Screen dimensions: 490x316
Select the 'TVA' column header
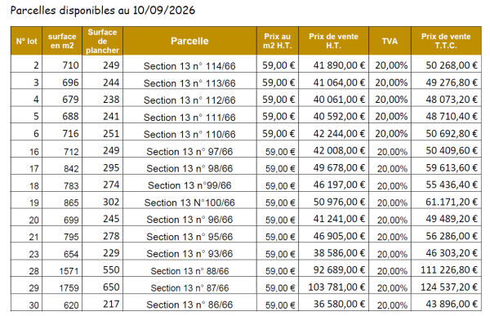click(x=390, y=41)
